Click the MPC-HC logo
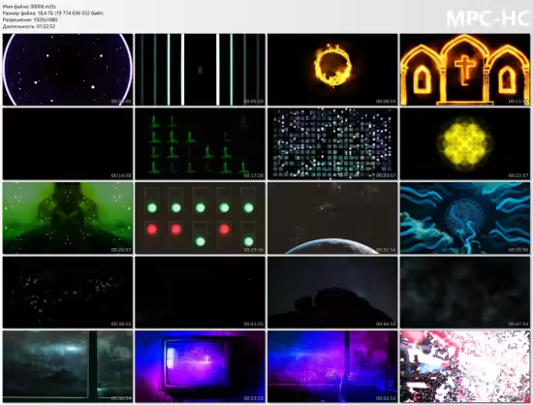Image resolution: width=533 pixels, height=405 pixels. pyautogui.click(x=487, y=18)
